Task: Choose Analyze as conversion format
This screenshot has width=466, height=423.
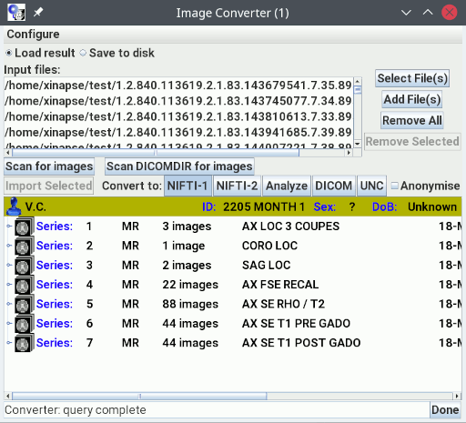Action: (x=287, y=186)
